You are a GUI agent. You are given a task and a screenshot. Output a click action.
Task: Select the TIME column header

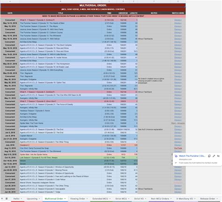109,13
